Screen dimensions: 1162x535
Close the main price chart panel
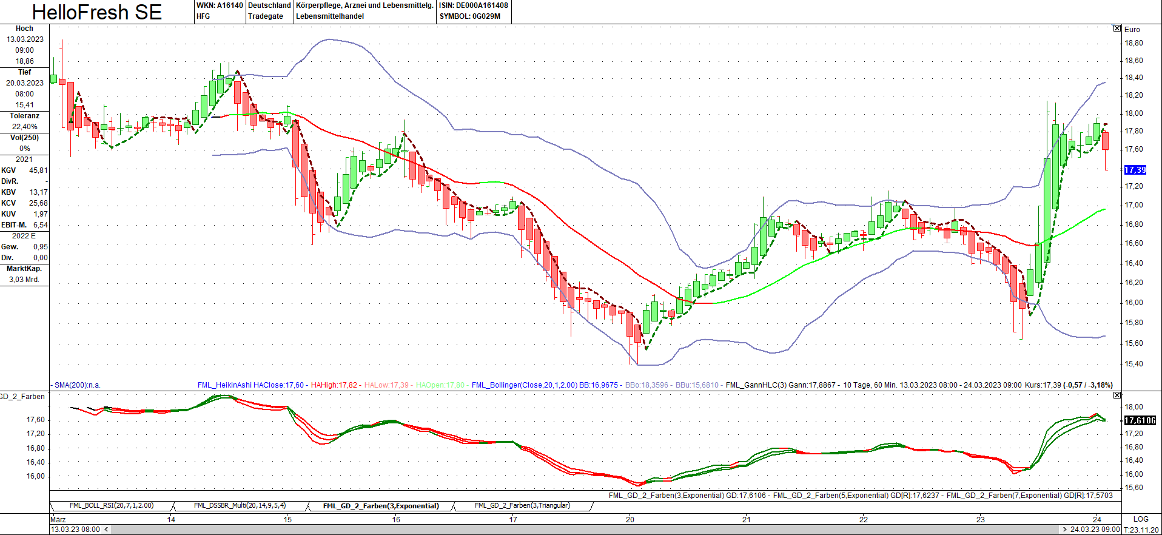pos(1117,29)
